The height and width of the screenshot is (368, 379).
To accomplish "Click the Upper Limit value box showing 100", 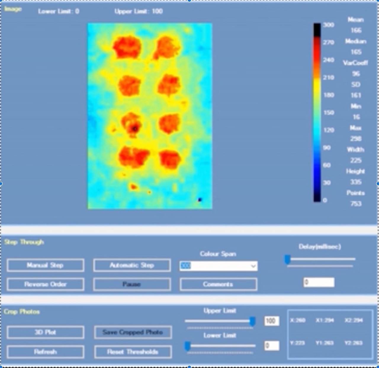I will (271, 321).
